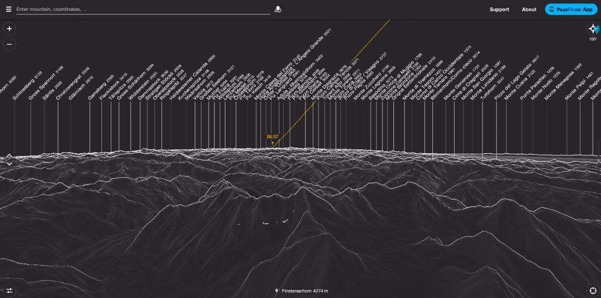Select the Monte Generoso 1701 peak label

click(461, 83)
